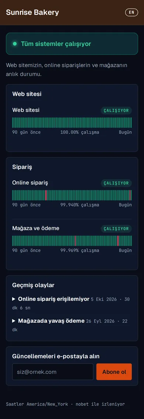The image size is (144, 419).
Task: Click the Geçmiş olaylar section heading
Action: pos(33,285)
